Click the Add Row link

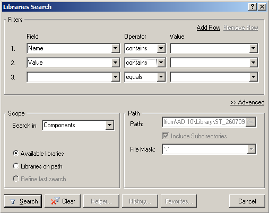[209, 28]
